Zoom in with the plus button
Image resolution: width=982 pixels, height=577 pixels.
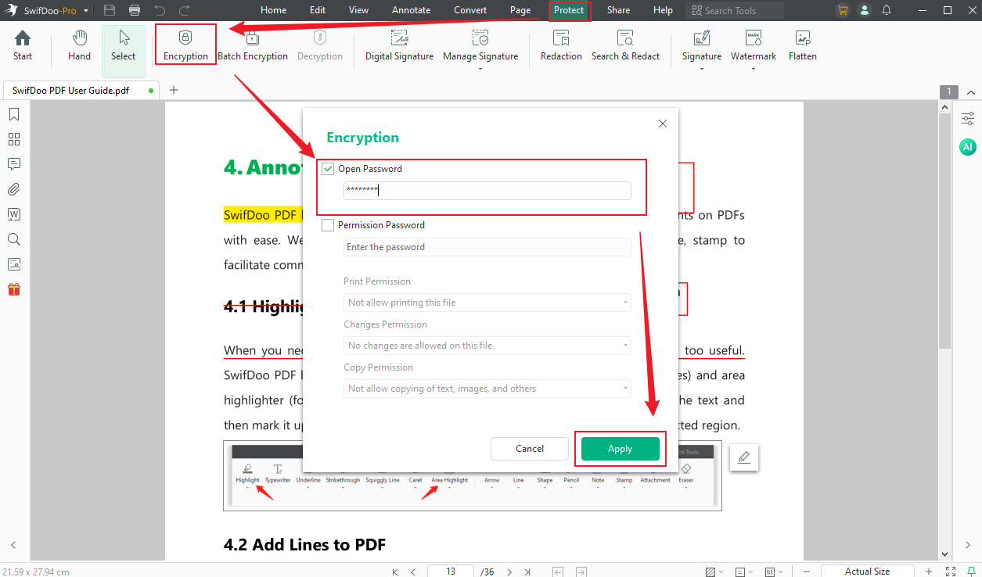pos(929,572)
